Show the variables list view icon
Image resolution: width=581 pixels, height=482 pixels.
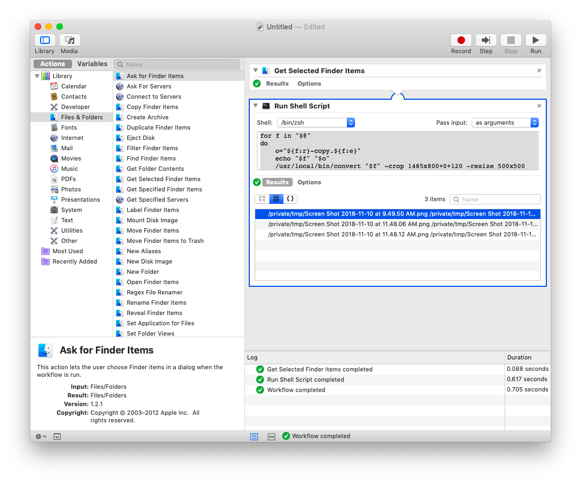point(272,436)
